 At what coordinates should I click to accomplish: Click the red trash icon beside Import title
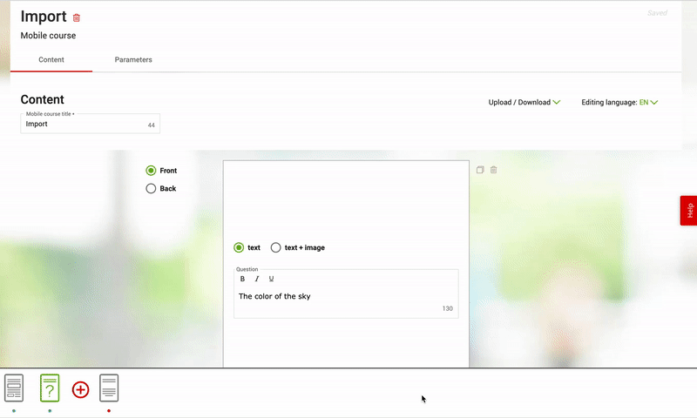coord(77,17)
